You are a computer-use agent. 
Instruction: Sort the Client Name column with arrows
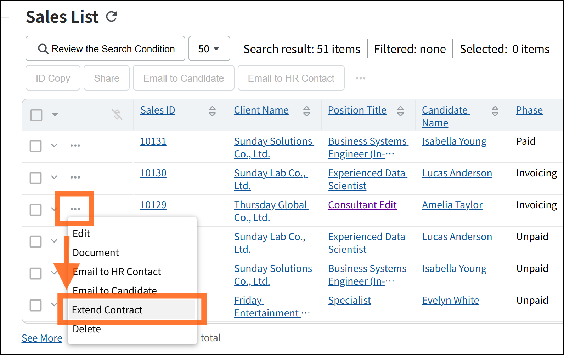306,111
